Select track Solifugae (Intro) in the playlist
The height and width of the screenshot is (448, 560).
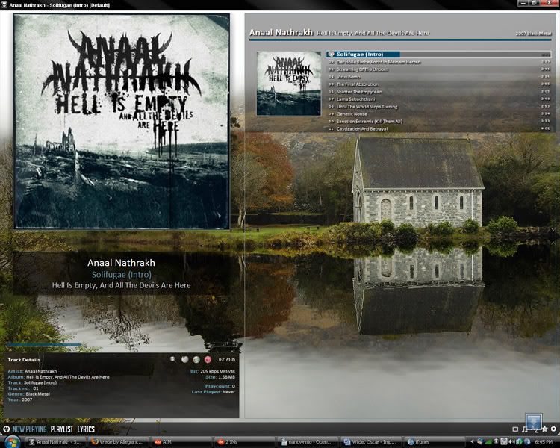pos(438,55)
